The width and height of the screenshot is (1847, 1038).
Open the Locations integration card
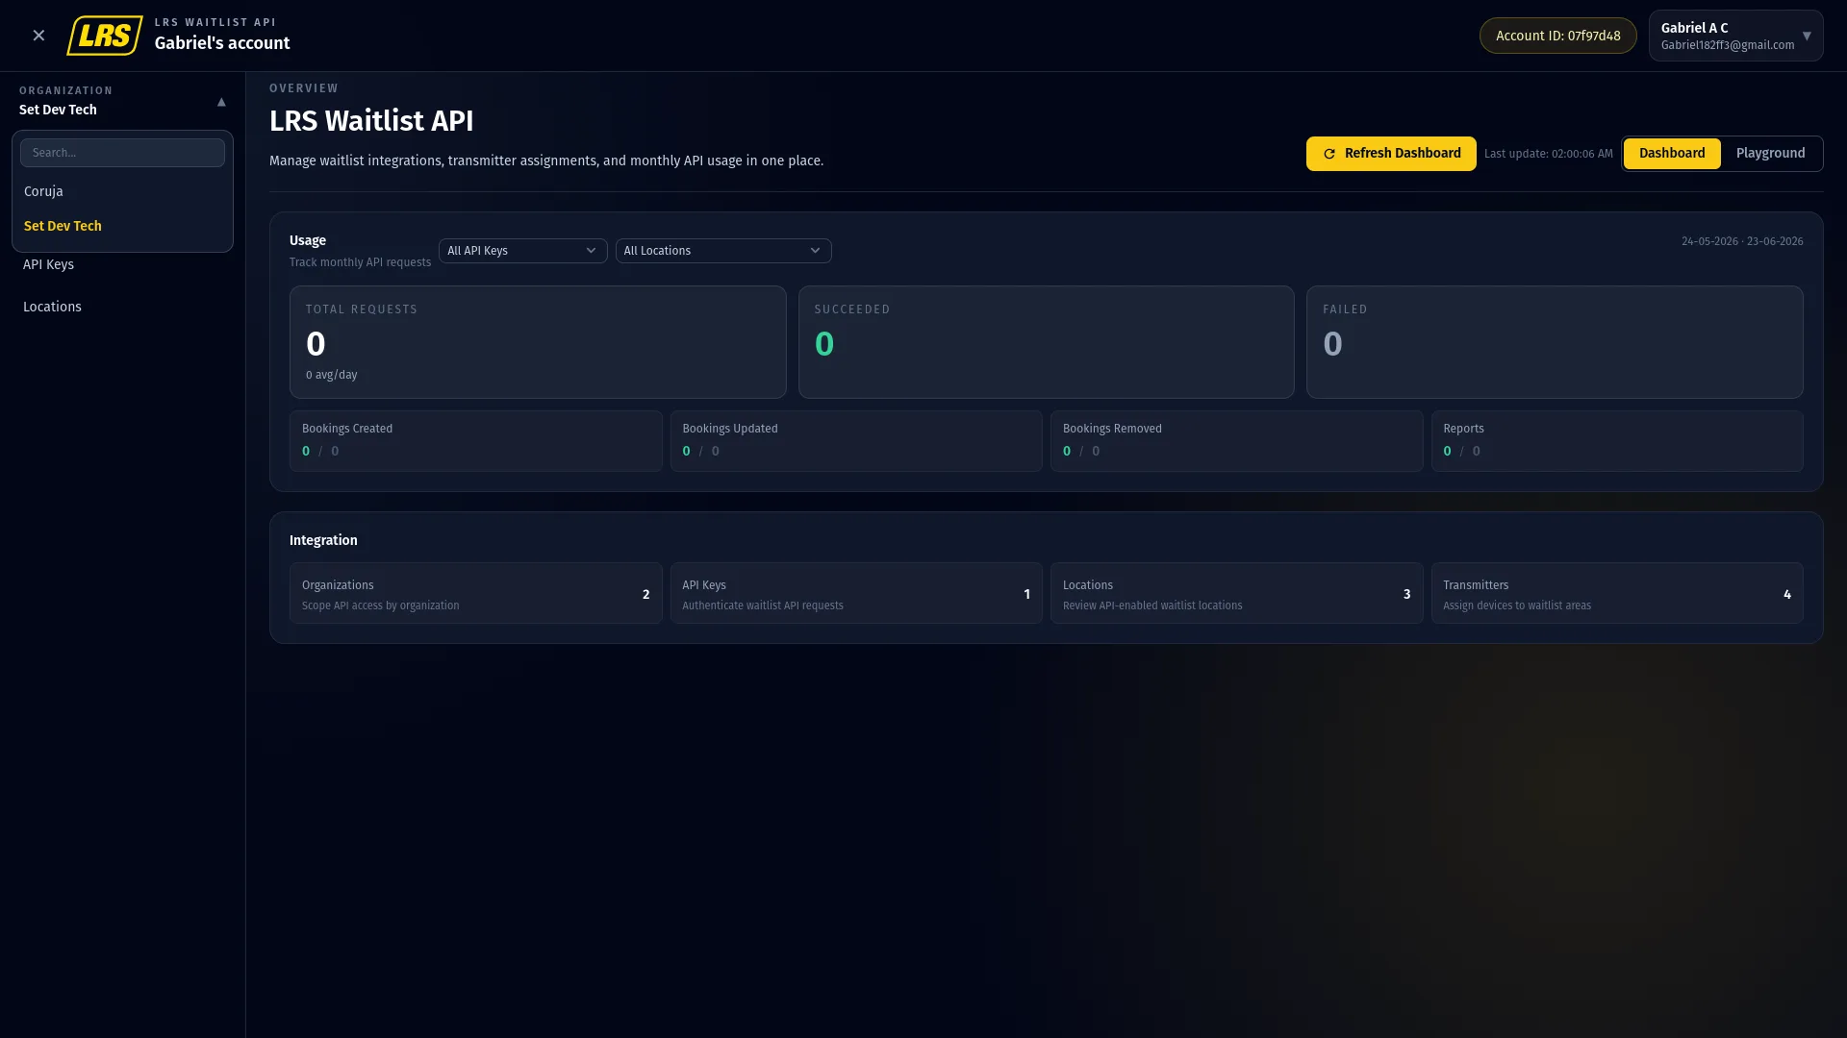tap(1236, 594)
